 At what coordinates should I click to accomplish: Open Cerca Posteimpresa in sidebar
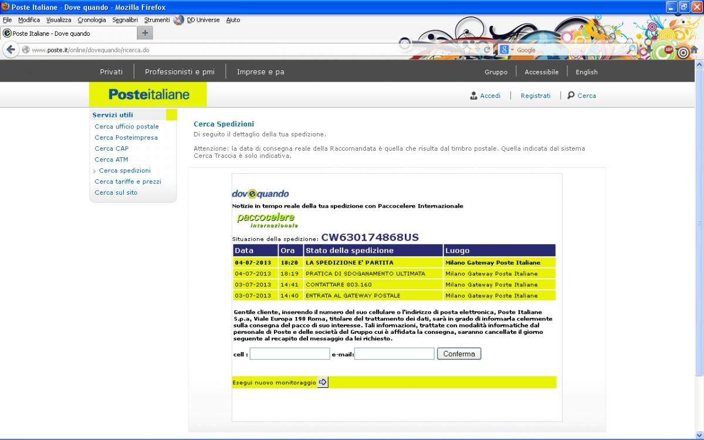(x=126, y=137)
